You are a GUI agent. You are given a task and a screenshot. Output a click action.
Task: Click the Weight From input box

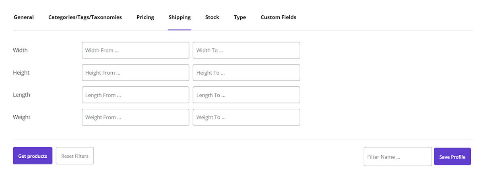click(x=135, y=117)
